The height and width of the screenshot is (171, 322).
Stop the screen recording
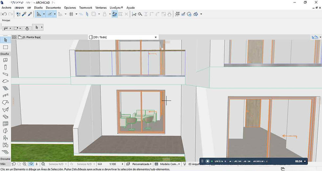(208, 161)
